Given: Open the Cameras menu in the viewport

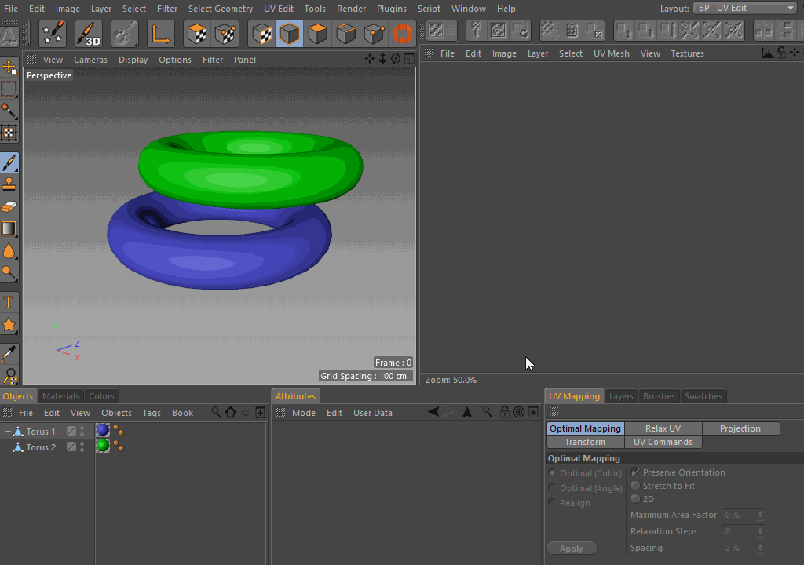Looking at the screenshot, I should tap(90, 60).
